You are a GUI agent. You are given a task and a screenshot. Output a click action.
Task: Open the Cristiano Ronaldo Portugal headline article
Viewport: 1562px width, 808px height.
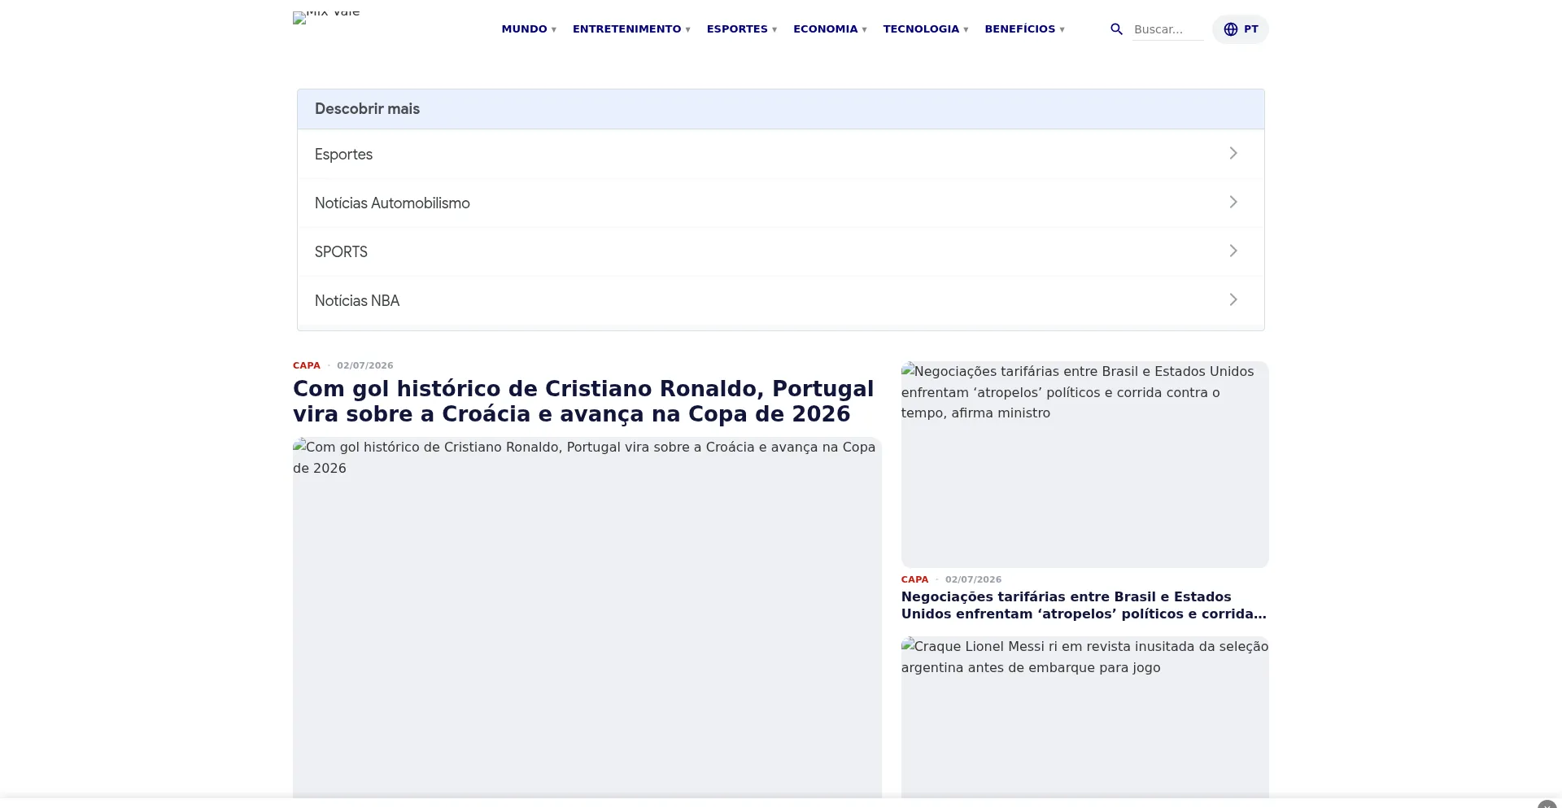click(x=583, y=401)
